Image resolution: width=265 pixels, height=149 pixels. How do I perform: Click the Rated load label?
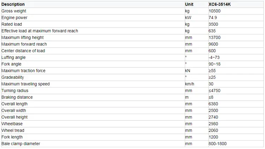pos(12,24)
